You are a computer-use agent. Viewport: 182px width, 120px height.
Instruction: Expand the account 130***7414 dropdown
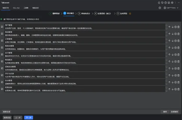(x=178, y=8)
